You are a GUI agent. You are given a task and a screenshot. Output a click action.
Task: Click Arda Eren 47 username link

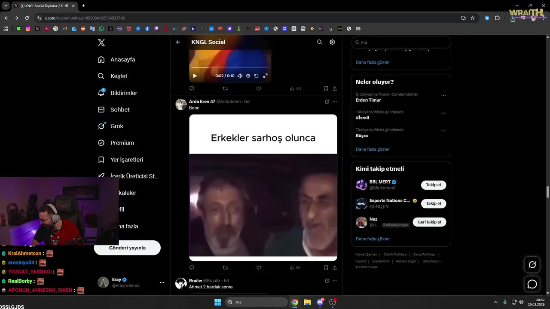click(202, 102)
